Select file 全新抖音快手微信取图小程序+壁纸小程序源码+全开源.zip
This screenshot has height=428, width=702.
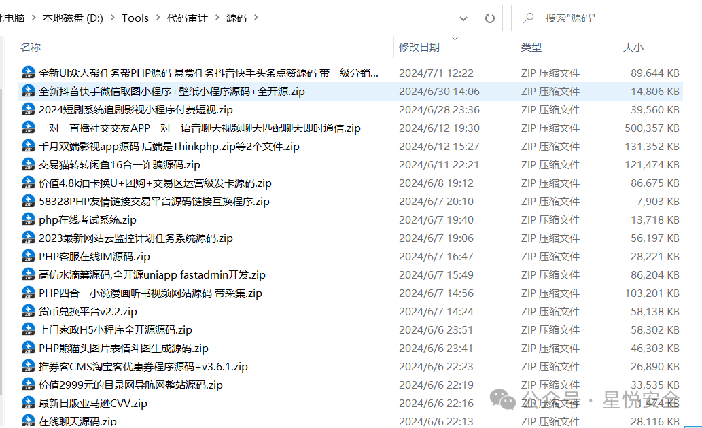[172, 91]
